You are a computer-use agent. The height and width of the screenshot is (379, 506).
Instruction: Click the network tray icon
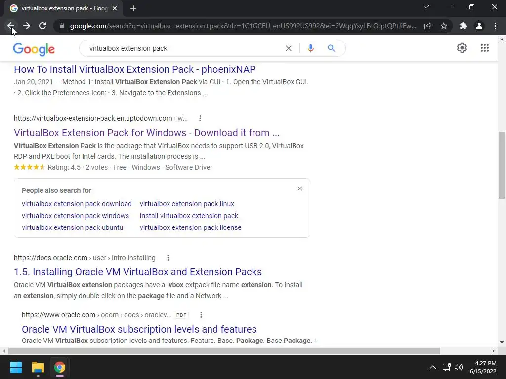point(446,367)
